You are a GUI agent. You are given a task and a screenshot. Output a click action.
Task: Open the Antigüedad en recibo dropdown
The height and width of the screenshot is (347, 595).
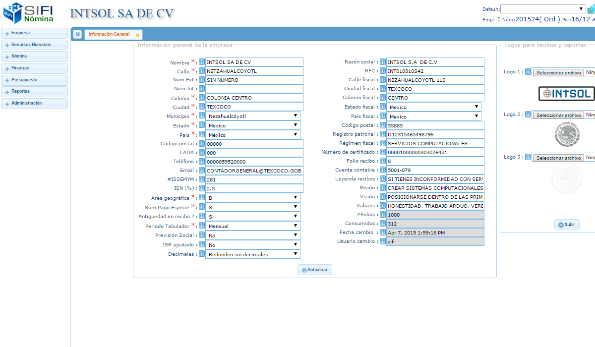252,217
